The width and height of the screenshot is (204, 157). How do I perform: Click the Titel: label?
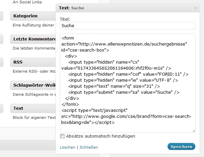coord(65,19)
